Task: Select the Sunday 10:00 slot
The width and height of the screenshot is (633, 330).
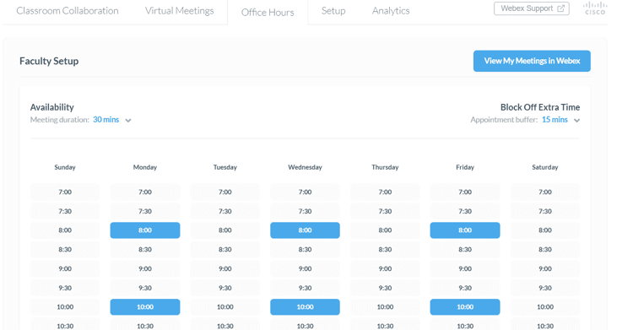Action: (x=65, y=307)
